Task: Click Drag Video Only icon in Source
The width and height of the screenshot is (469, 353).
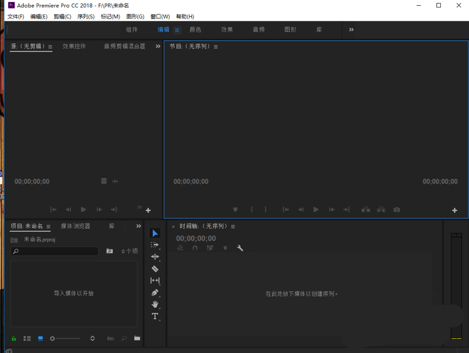Action: pyautogui.click(x=104, y=181)
